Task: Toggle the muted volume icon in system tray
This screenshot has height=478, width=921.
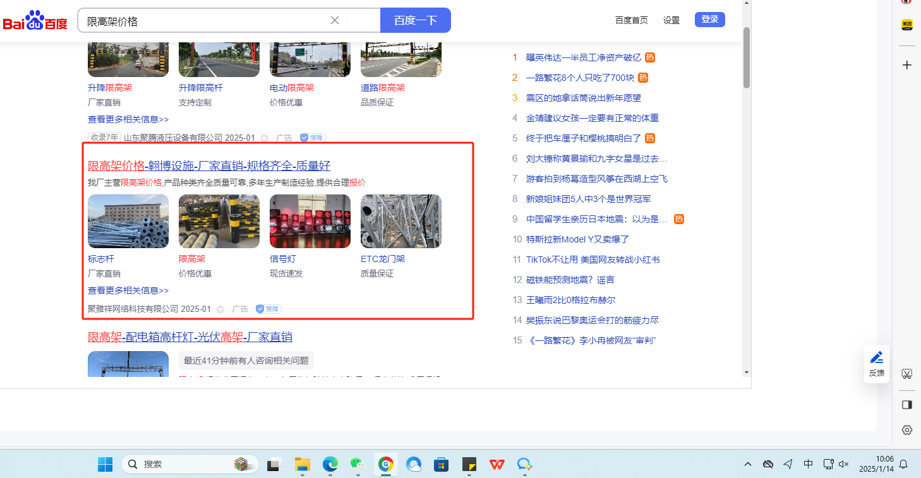Action: tap(843, 464)
